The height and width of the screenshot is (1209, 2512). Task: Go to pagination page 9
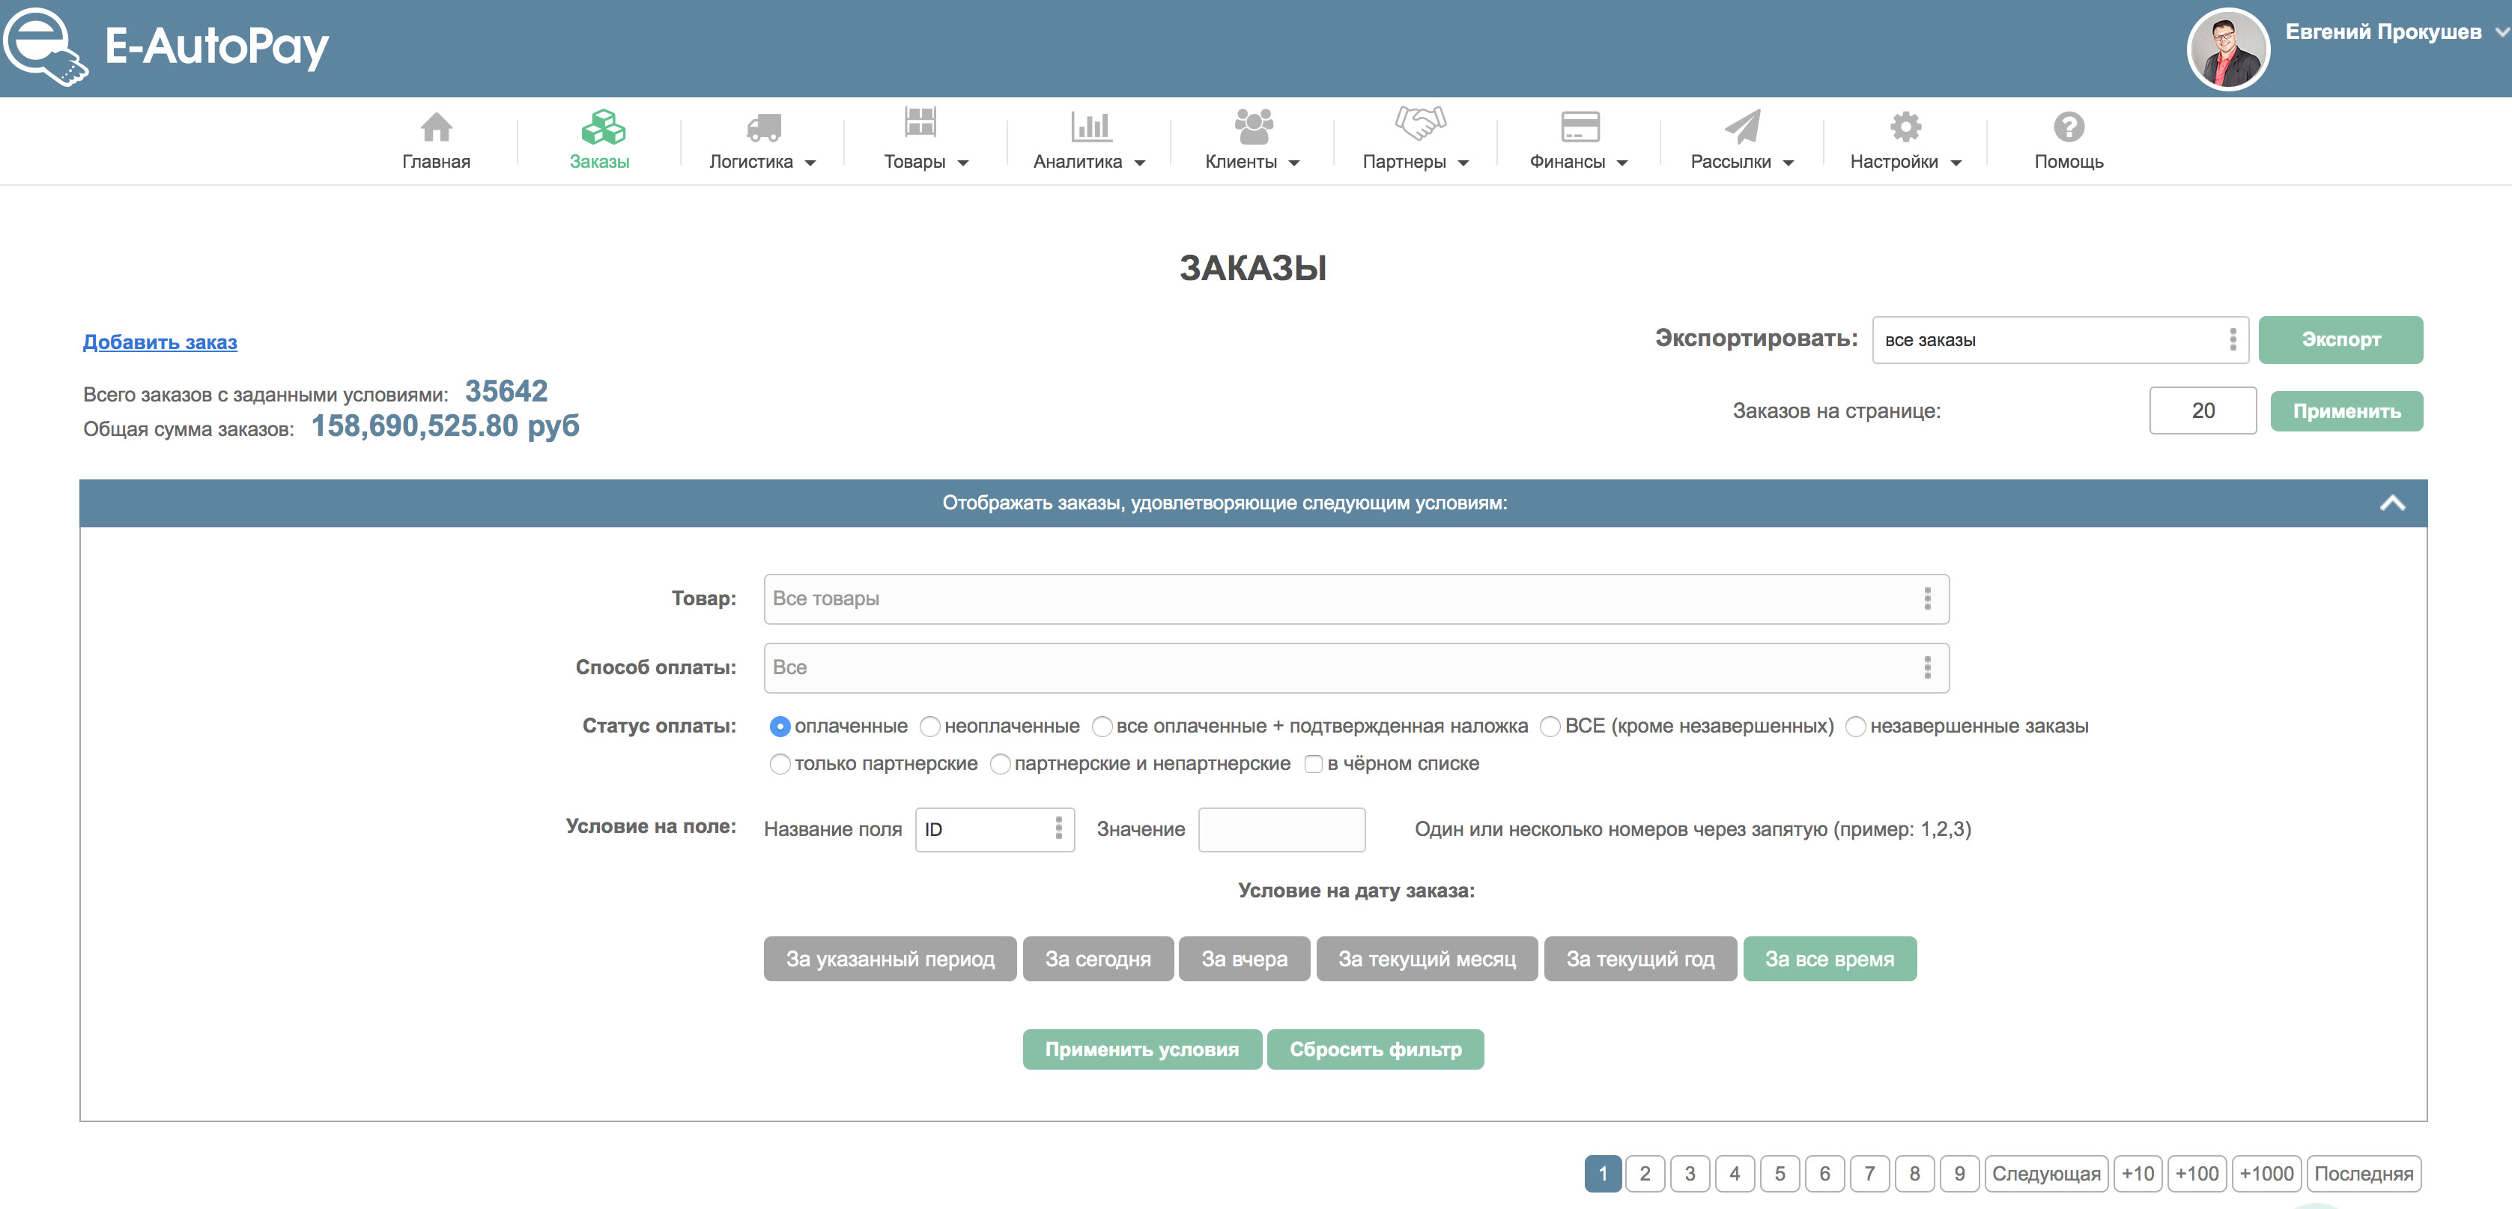[1959, 1174]
